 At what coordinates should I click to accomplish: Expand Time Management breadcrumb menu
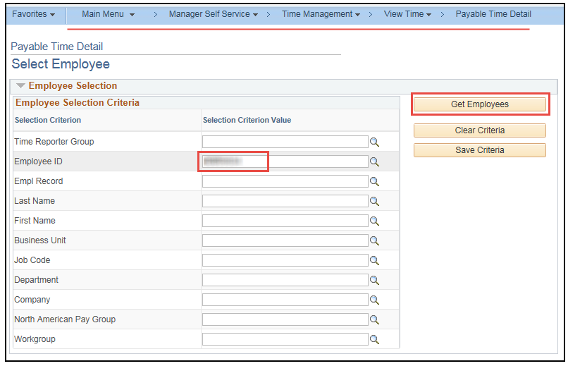tap(321, 14)
